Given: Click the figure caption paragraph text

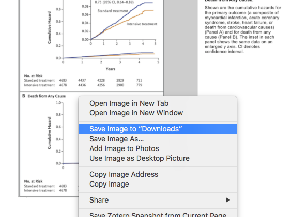Looking at the screenshot, I should pos(243,29).
